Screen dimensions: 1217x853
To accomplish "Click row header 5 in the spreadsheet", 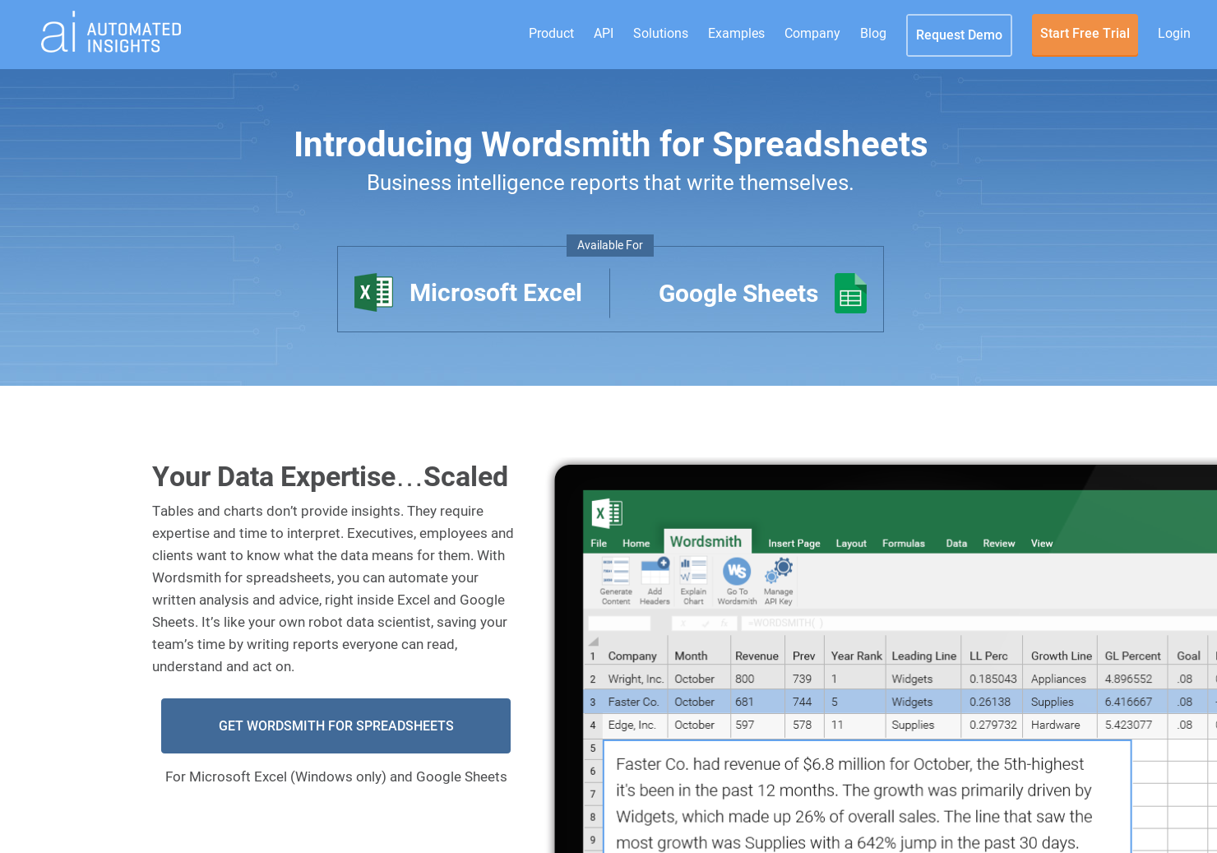I will (x=593, y=749).
